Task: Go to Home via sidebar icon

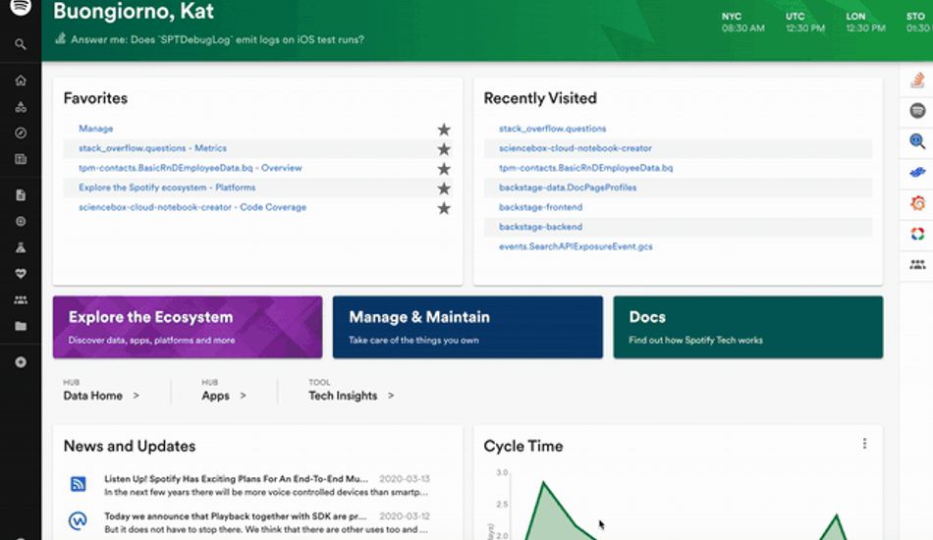Action: click(x=21, y=81)
